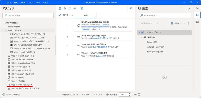This screenshot has height=98, width=201.
Task: Open the 並べ替え sort dropdown
Action: pyautogui.click(x=178, y=23)
